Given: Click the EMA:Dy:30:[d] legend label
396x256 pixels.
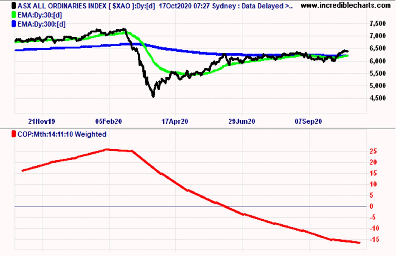Looking at the screenshot, I should coord(39,15).
